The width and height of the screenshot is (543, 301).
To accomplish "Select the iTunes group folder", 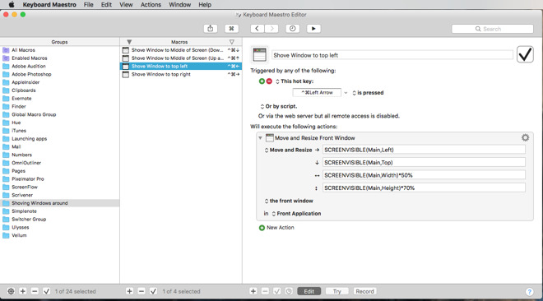I will coord(59,131).
